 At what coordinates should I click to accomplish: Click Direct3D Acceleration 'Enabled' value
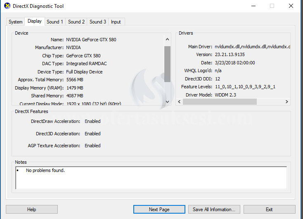tap(92, 134)
